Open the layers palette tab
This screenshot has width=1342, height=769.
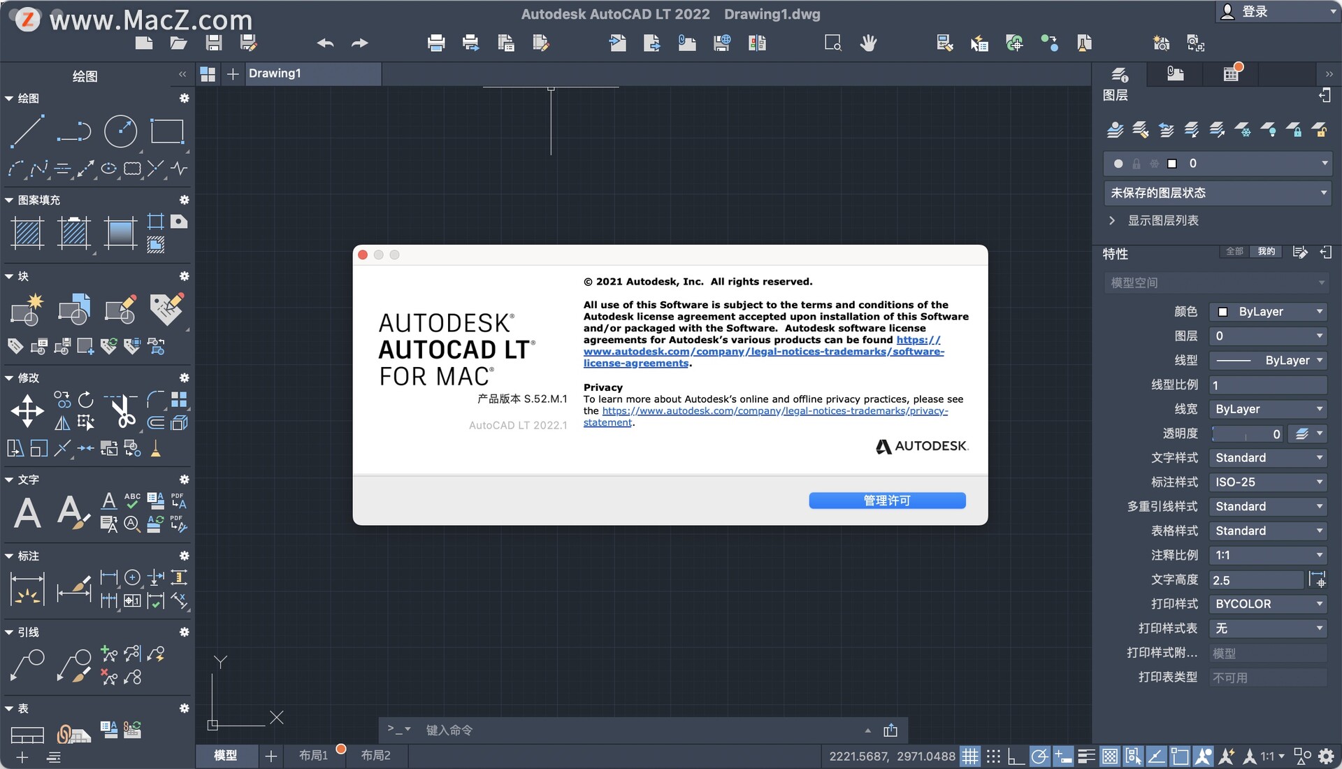[x=1120, y=74]
